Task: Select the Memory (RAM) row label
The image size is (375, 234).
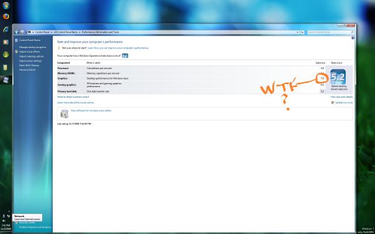Action: pyautogui.click(x=66, y=73)
